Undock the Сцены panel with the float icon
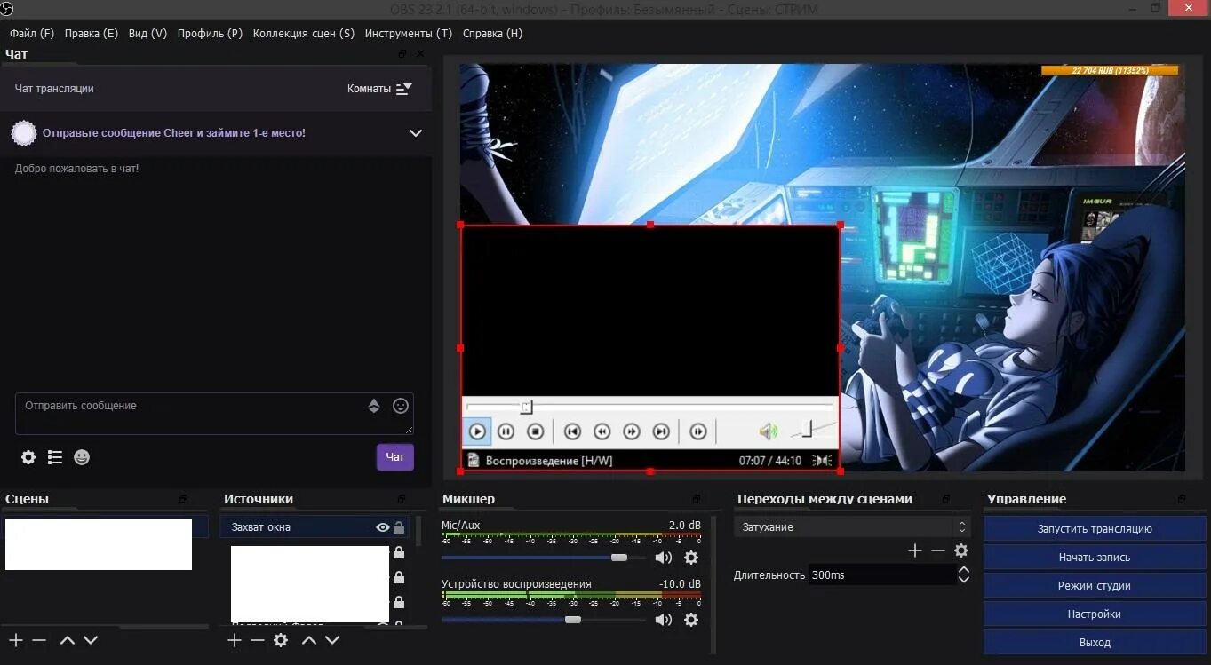 point(184,499)
